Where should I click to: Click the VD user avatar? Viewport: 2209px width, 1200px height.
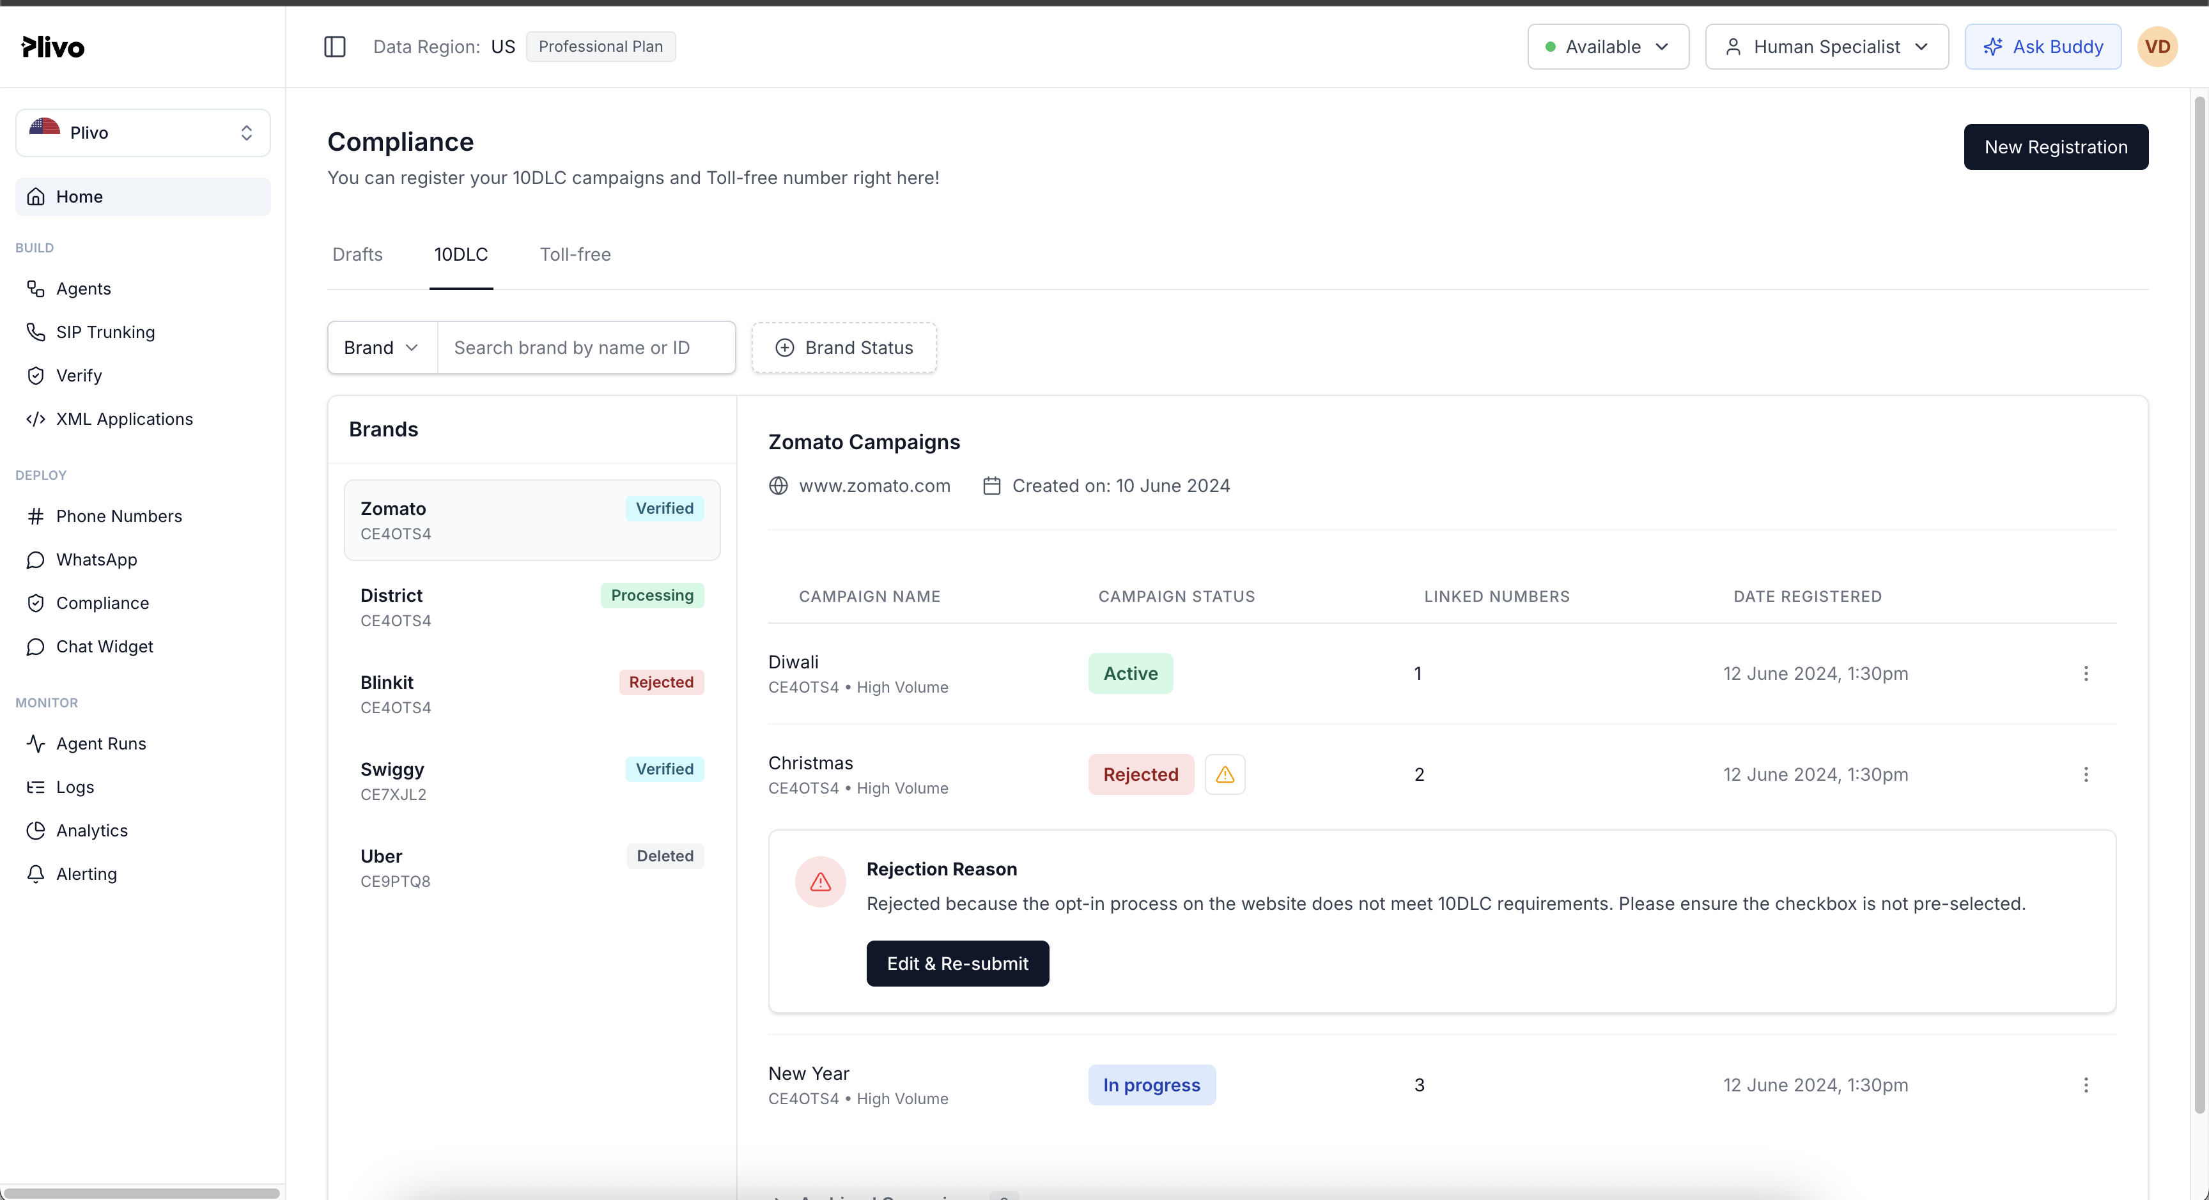tap(2158, 46)
